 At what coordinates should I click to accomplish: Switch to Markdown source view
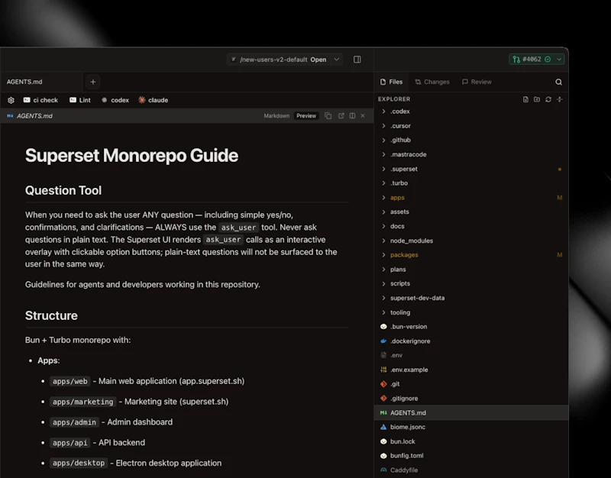(276, 116)
